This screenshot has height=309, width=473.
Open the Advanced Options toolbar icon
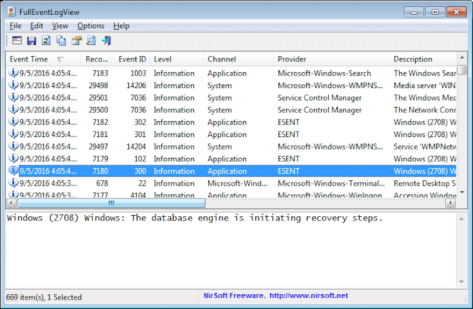17,41
